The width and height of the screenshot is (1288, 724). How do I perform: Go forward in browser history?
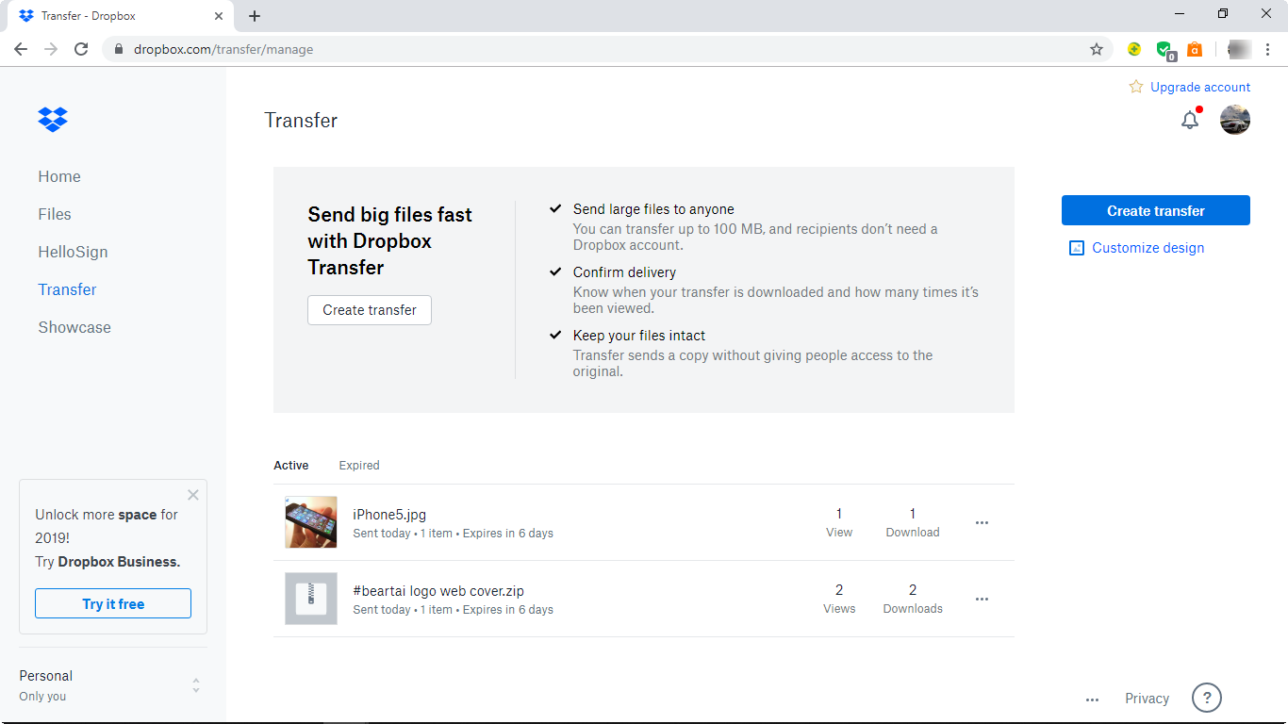(51, 49)
